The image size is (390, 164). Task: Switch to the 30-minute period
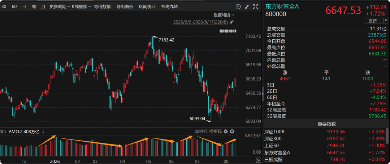(4, 7)
